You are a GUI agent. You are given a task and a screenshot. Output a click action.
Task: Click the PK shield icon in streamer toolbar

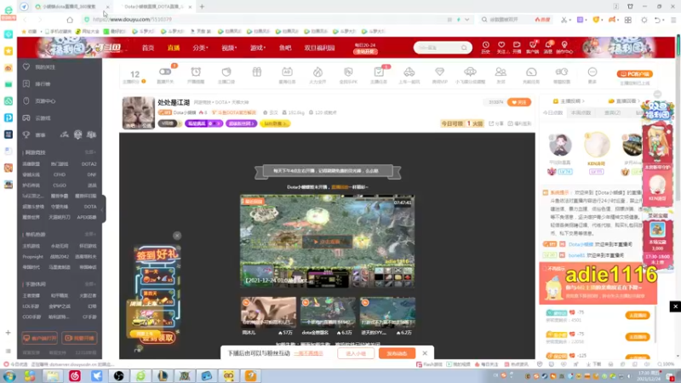pos(348,72)
